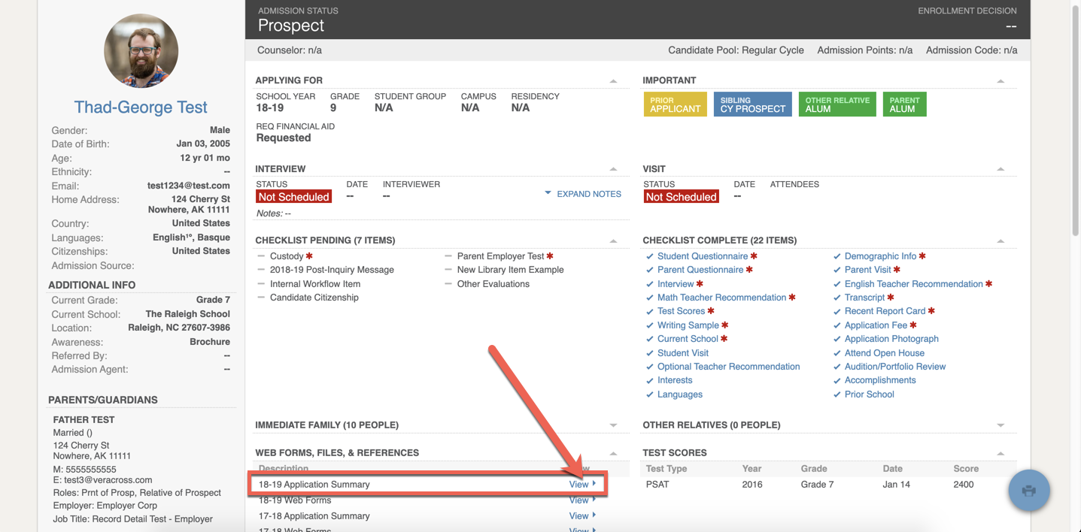This screenshot has width=1081, height=532.
Task: Collapse the Applying For section
Action: [x=613, y=81]
